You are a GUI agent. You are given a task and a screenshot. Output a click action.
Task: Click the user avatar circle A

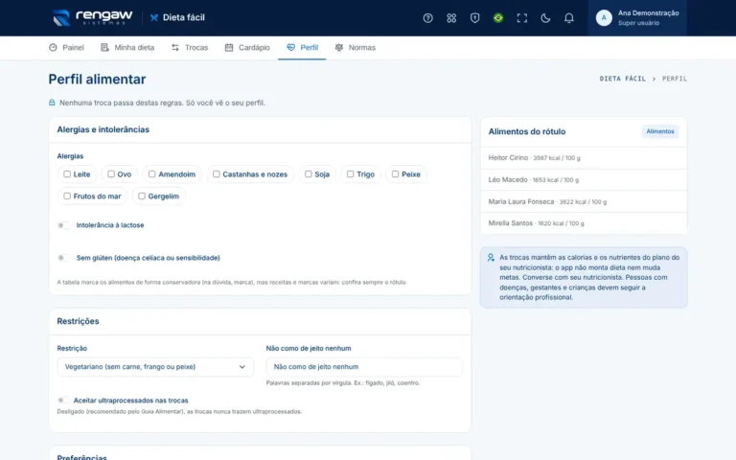point(604,18)
